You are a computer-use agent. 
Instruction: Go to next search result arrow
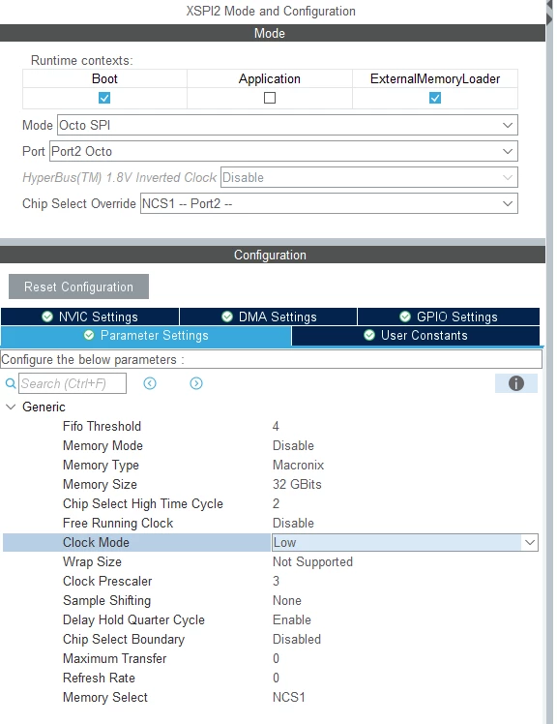tap(196, 383)
